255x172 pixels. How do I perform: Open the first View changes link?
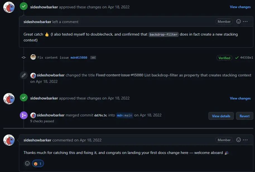pos(240,7)
